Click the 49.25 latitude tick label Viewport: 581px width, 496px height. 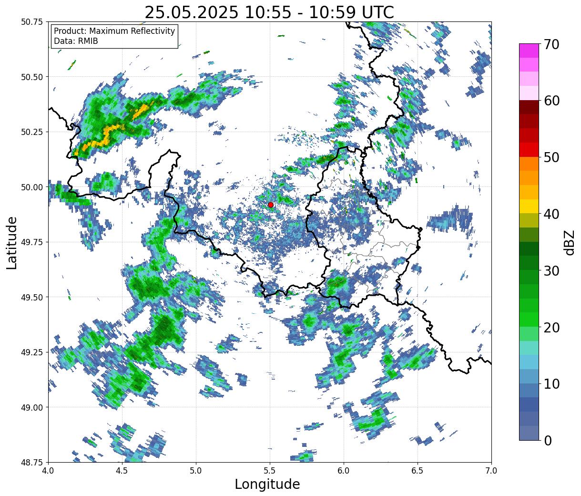[x=31, y=352]
